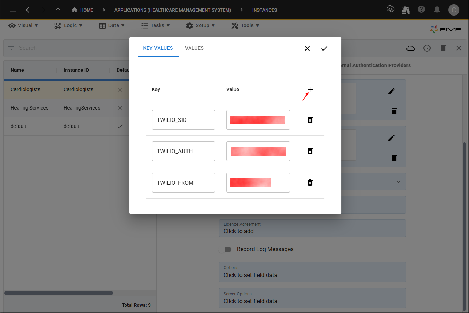Delete the TWILIO_AUTH key row

(310, 151)
